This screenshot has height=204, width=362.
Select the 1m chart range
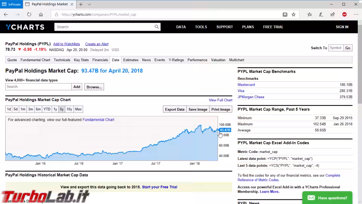pyautogui.click(x=23, y=109)
